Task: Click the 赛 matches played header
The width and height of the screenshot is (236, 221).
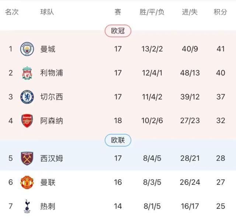Action: tap(118, 12)
